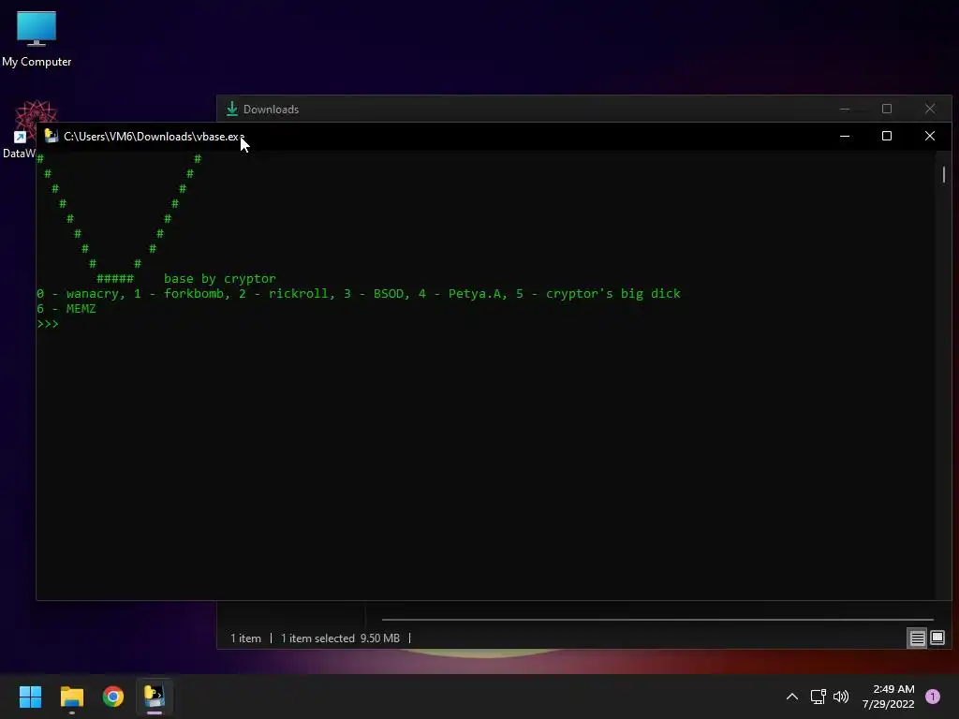The height and width of the screenshot is (719, 959).
Task: Click the '1 item' status bar text
Action: coord(245,638)
